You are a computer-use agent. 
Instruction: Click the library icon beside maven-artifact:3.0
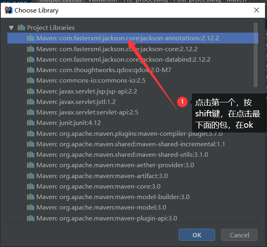click(31, 176)
